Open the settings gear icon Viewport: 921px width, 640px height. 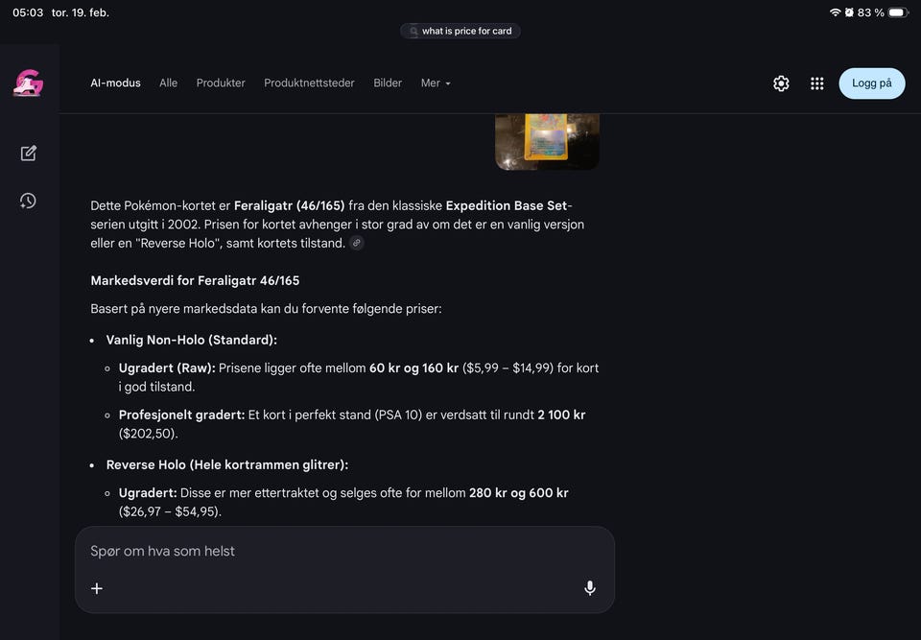click(781, 83)
